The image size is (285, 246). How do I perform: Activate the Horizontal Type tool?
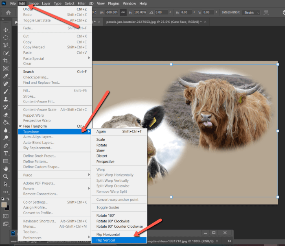pos(6,153)
